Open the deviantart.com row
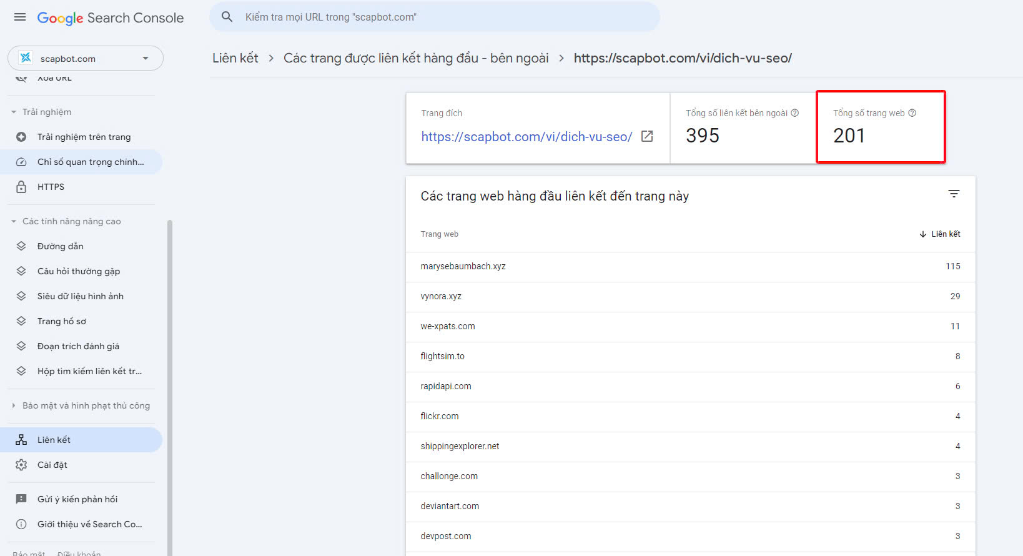The height and width of the screenshot is (556, 1023). pyautogui.click(x=690, y=506)
